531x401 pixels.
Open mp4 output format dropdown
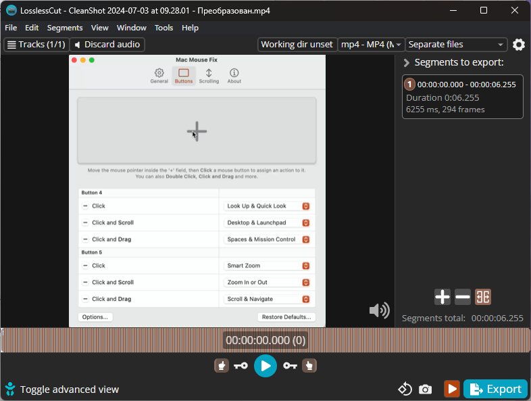pyautogui.click(x=371, y=45)
